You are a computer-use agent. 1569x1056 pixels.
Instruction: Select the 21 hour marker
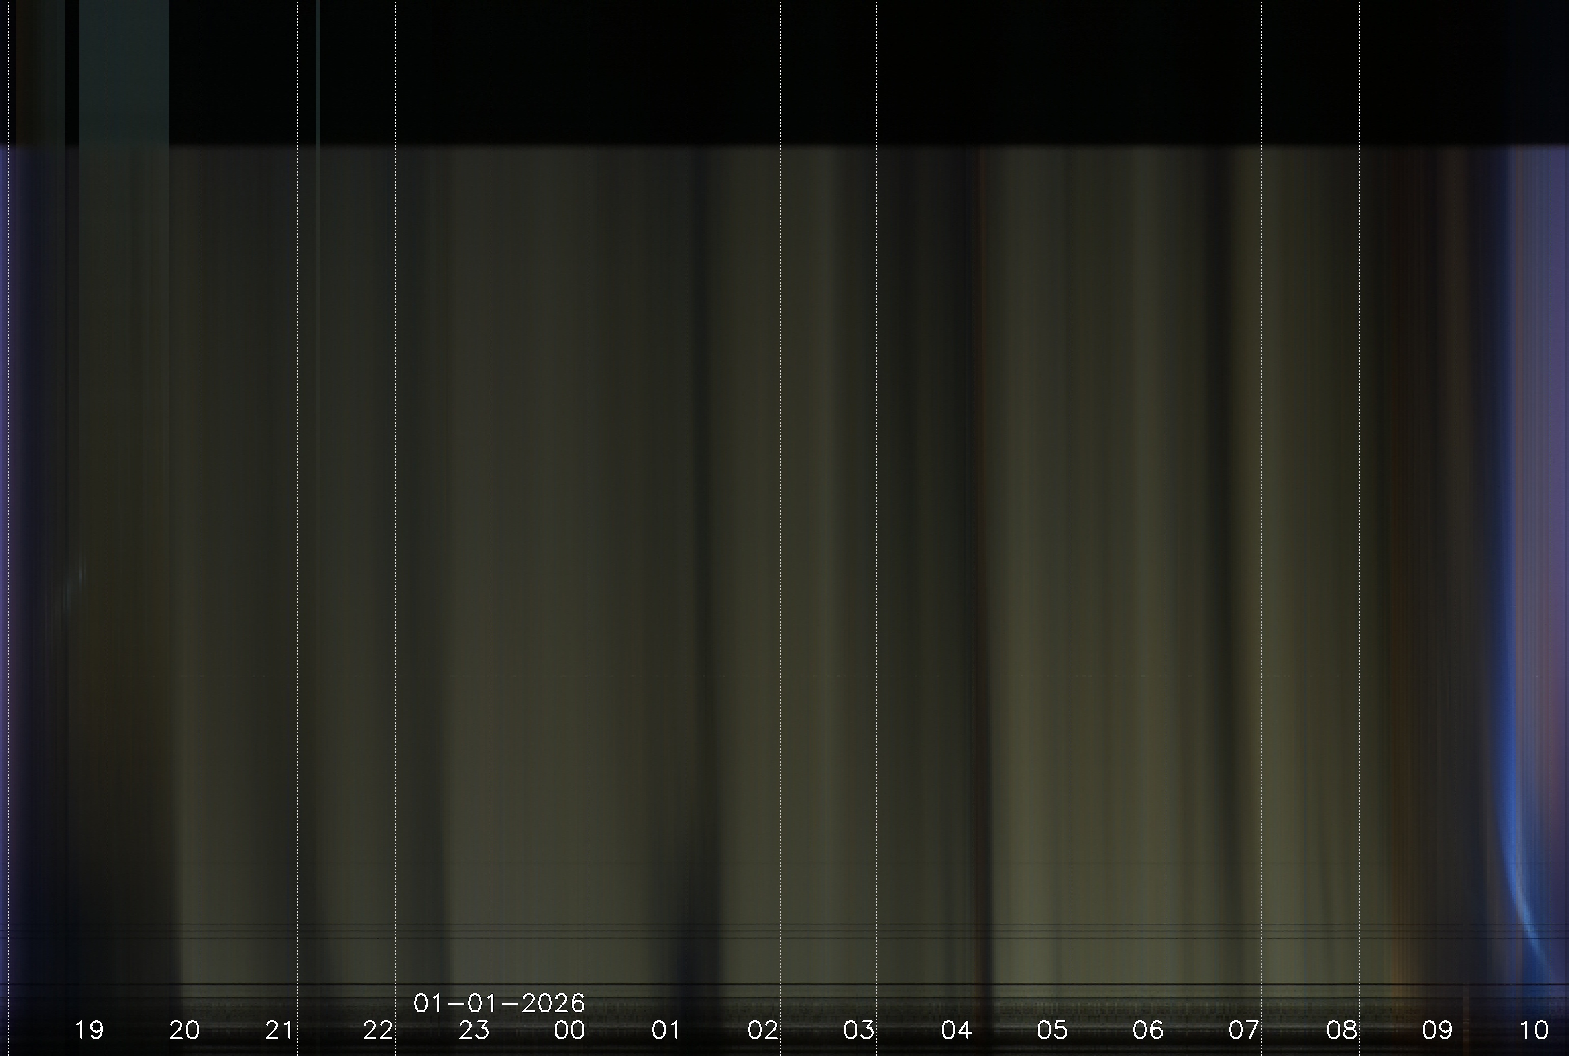[x=280, y=1030]
